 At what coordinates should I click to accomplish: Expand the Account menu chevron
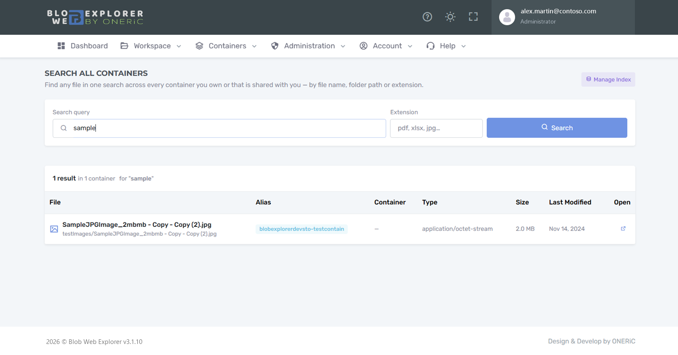410,46
